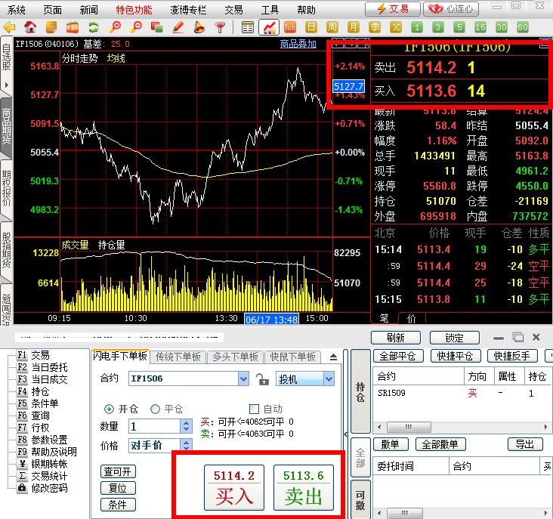This screenshot has height=519, width=553.
Task: Expand the left side tab arrow
Action: click(x=6, y=85)
